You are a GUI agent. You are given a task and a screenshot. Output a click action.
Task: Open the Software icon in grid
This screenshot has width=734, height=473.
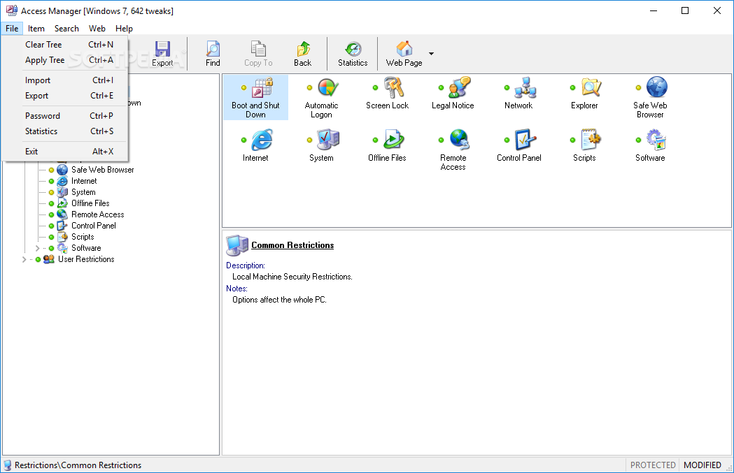(650, 146)
